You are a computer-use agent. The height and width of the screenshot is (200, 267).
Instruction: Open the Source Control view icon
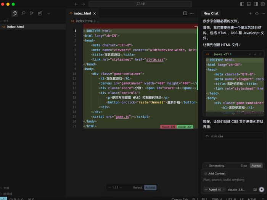(32, 13)
